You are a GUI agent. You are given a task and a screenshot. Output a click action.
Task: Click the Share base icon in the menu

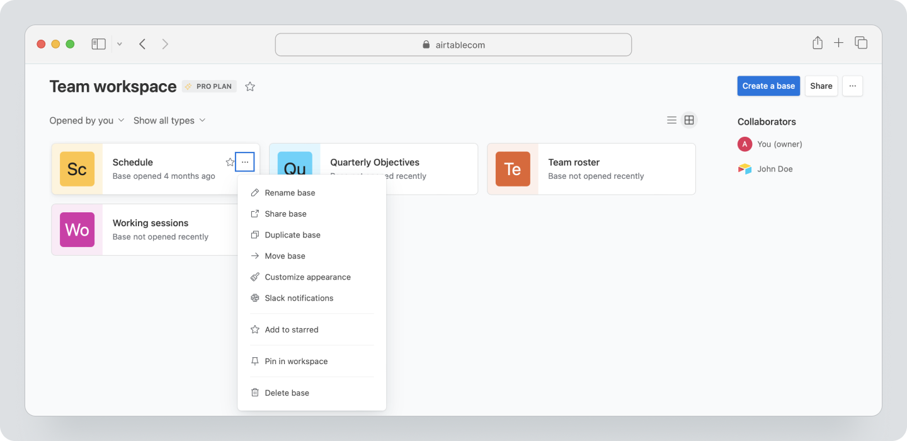[254, 214]
